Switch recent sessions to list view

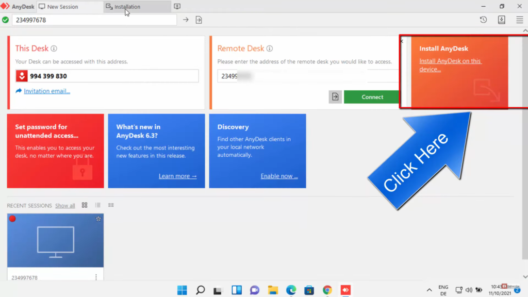tap(98, 205)
